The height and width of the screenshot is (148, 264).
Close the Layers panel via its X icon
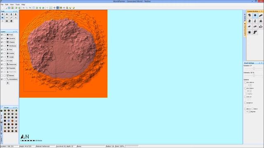[x=16, y=32]
